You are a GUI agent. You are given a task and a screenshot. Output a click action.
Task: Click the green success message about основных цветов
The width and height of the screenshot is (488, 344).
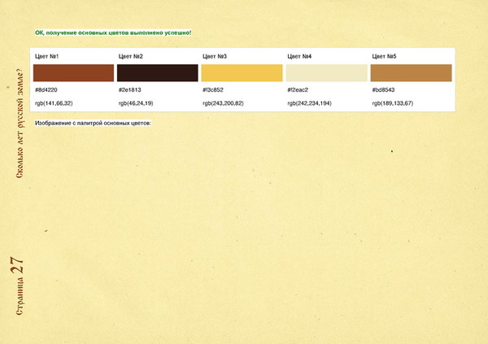[x=113, y=33]
